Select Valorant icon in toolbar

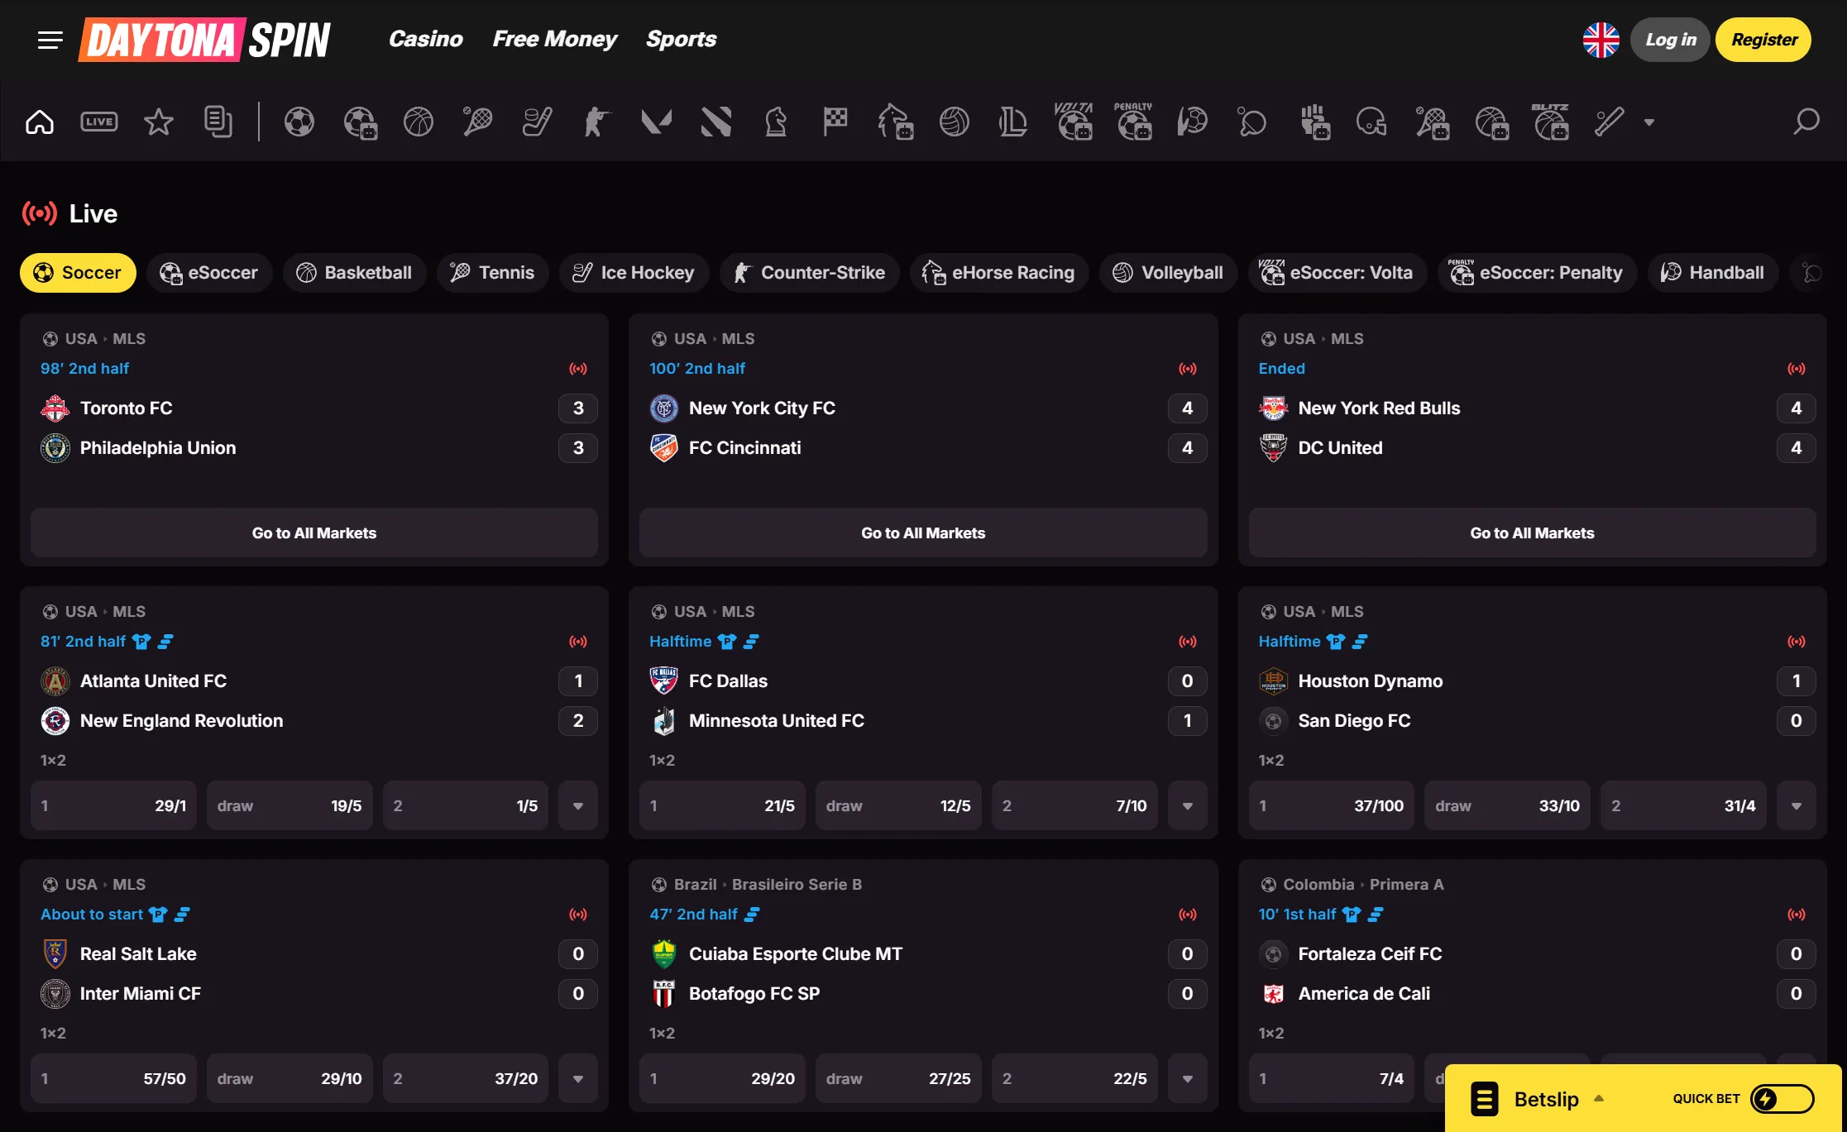click(x=657, y=122)
